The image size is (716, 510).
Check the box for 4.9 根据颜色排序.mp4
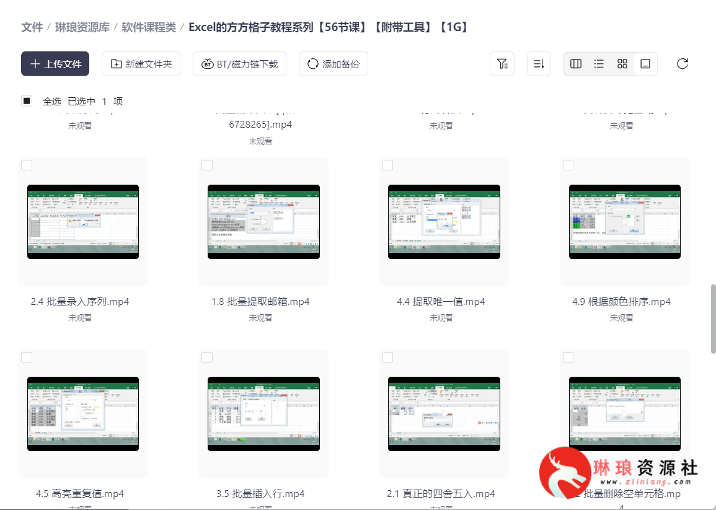point(568,165)
